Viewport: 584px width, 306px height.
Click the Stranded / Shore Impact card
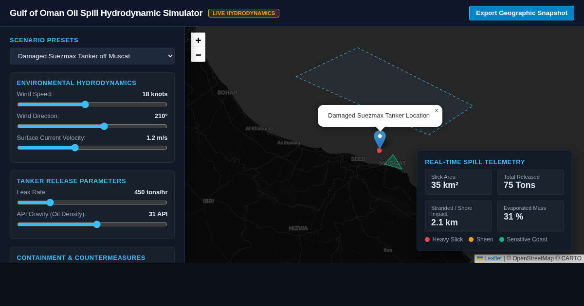point(458,216)
